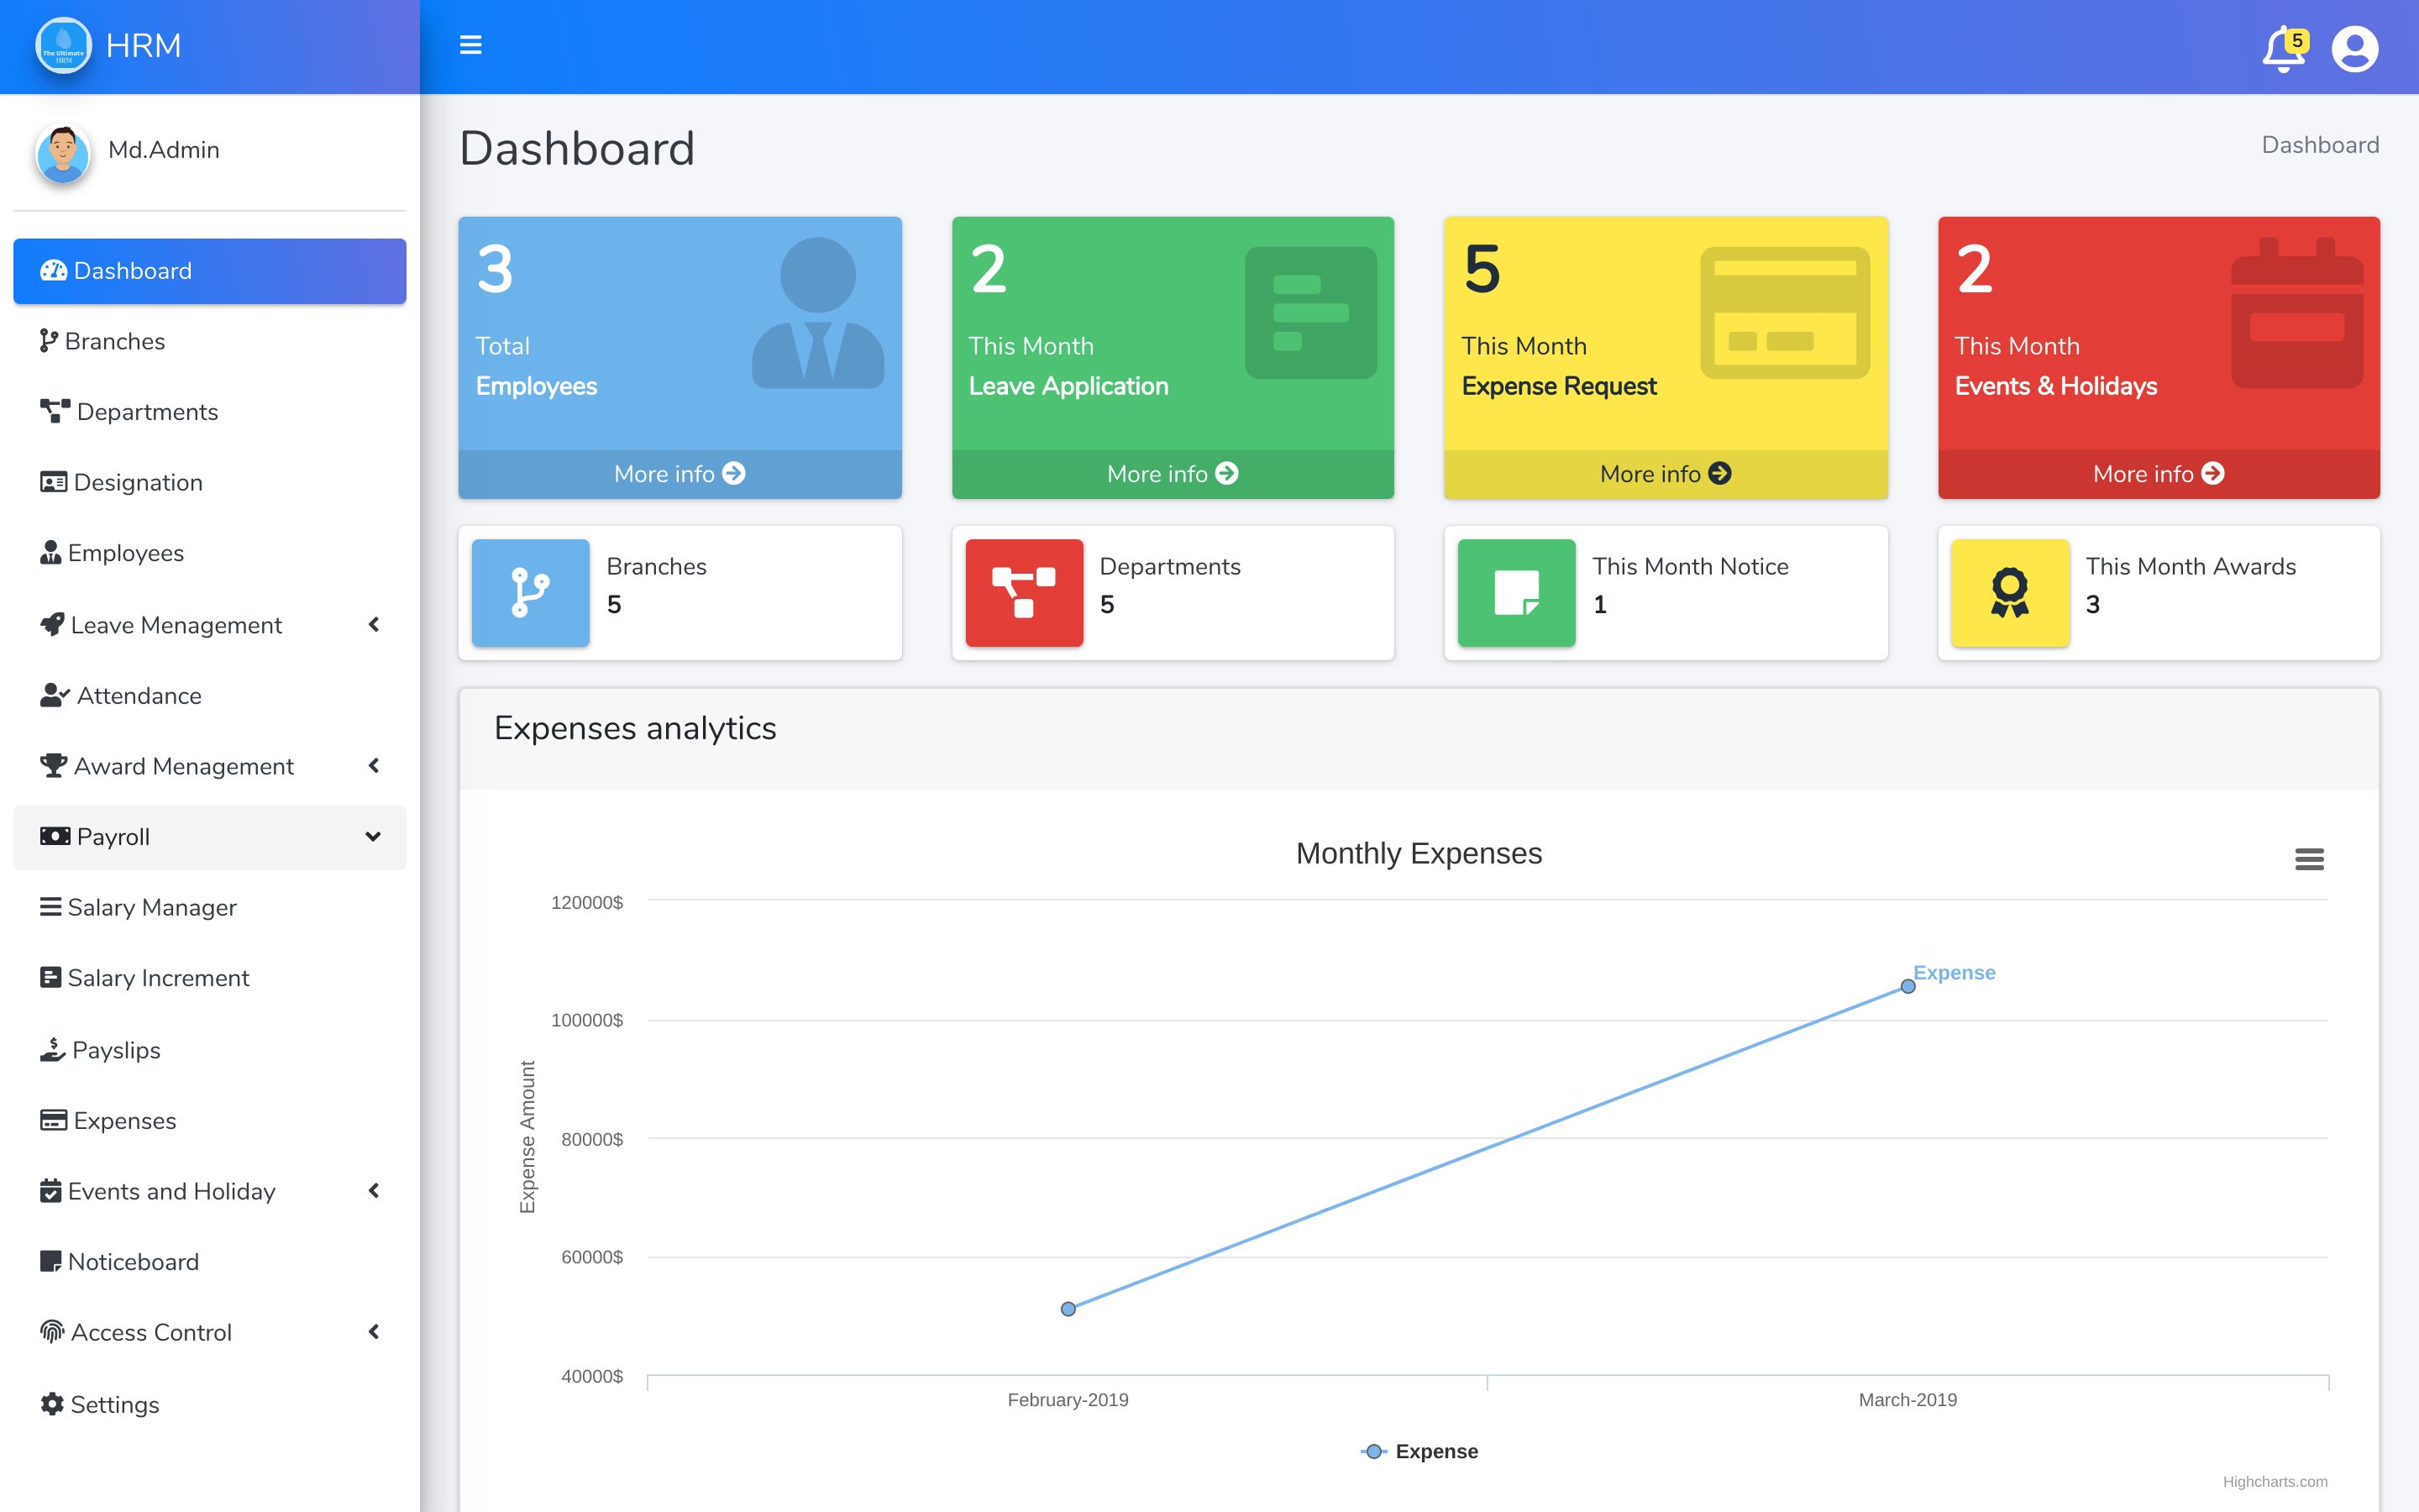This screenshot has width=2419, height=1512.
Task: Open the Highcharts chart context menu
Action: (2308, 859)
